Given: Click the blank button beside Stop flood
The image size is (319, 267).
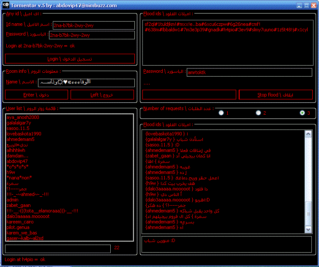Looking at the screenshot, I should coord(189,94).
